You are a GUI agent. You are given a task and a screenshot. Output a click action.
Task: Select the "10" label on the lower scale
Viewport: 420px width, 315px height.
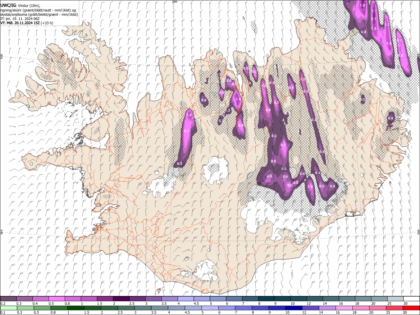tap(287, 313)
